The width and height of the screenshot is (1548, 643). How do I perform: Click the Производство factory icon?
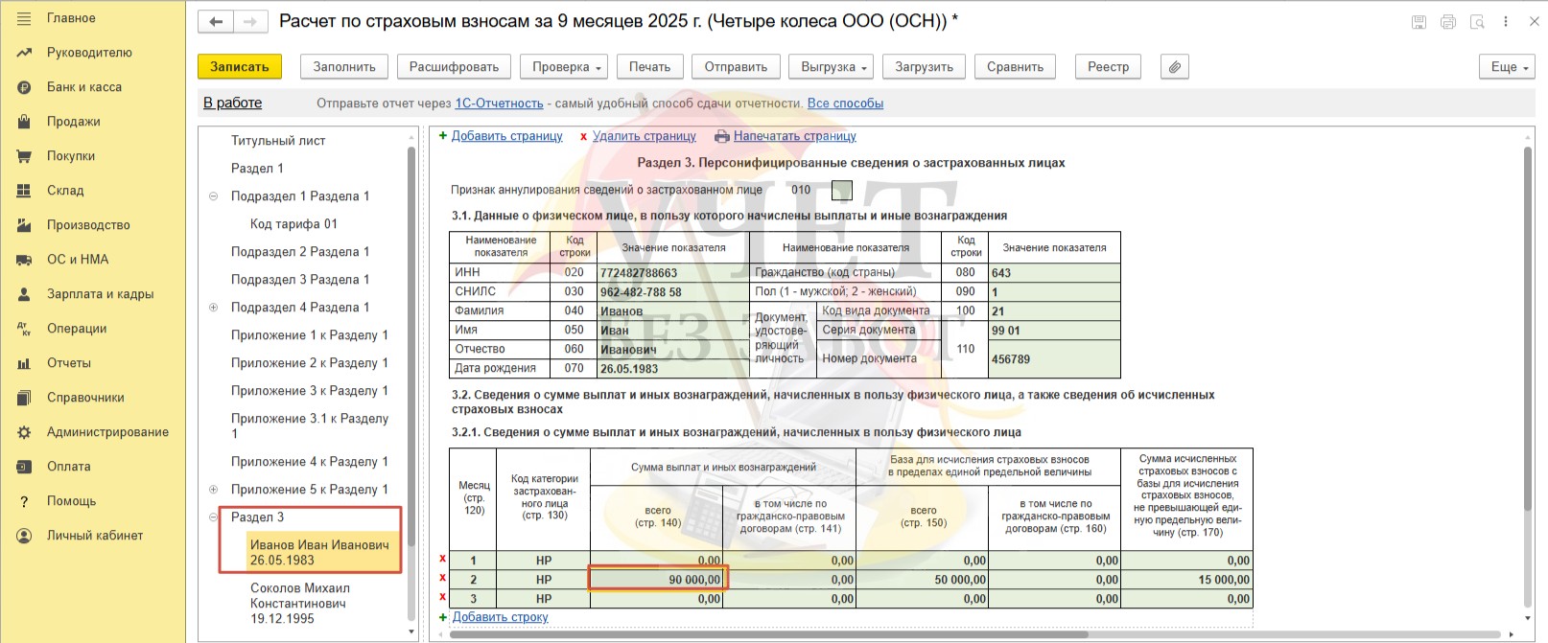24,225
